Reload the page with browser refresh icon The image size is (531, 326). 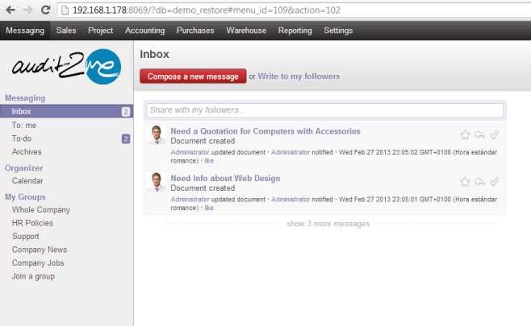tap(45, 10)
